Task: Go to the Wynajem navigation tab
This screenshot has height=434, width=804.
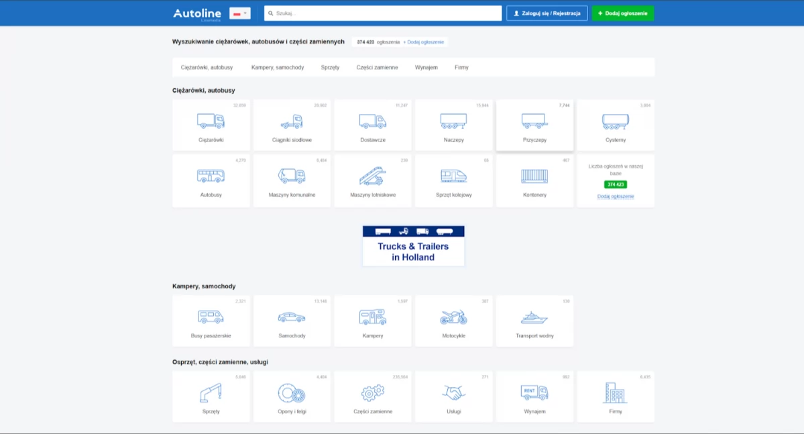Action: (x=426, y=67)
